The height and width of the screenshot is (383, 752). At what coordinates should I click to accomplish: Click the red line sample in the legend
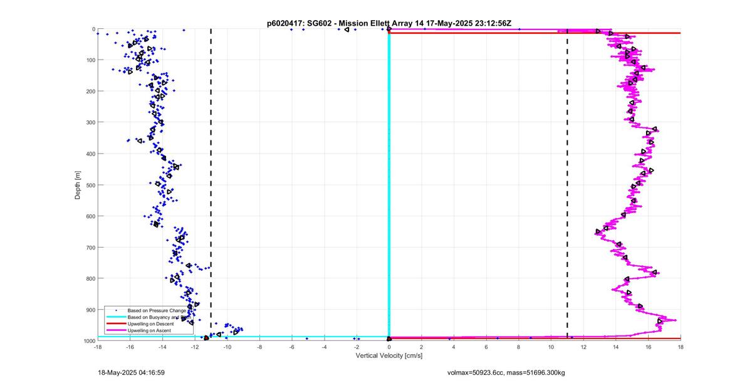click(x=115, y=323)
